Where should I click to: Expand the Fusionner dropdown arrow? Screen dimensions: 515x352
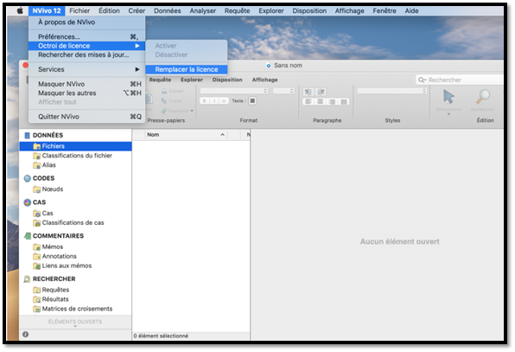[x=192, y=111]
